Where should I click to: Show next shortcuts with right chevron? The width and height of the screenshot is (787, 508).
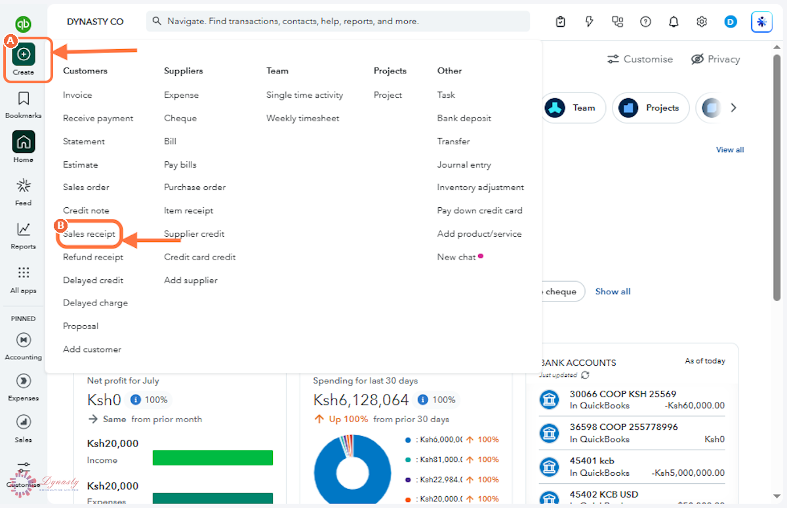click(733, 107)
